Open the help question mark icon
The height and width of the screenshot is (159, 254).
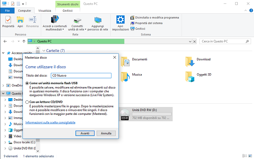click(251, 10)
